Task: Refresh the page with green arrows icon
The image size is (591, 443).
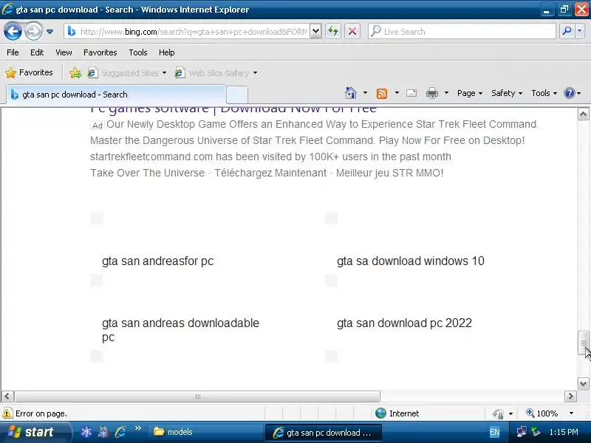Action: pos(333,31)
